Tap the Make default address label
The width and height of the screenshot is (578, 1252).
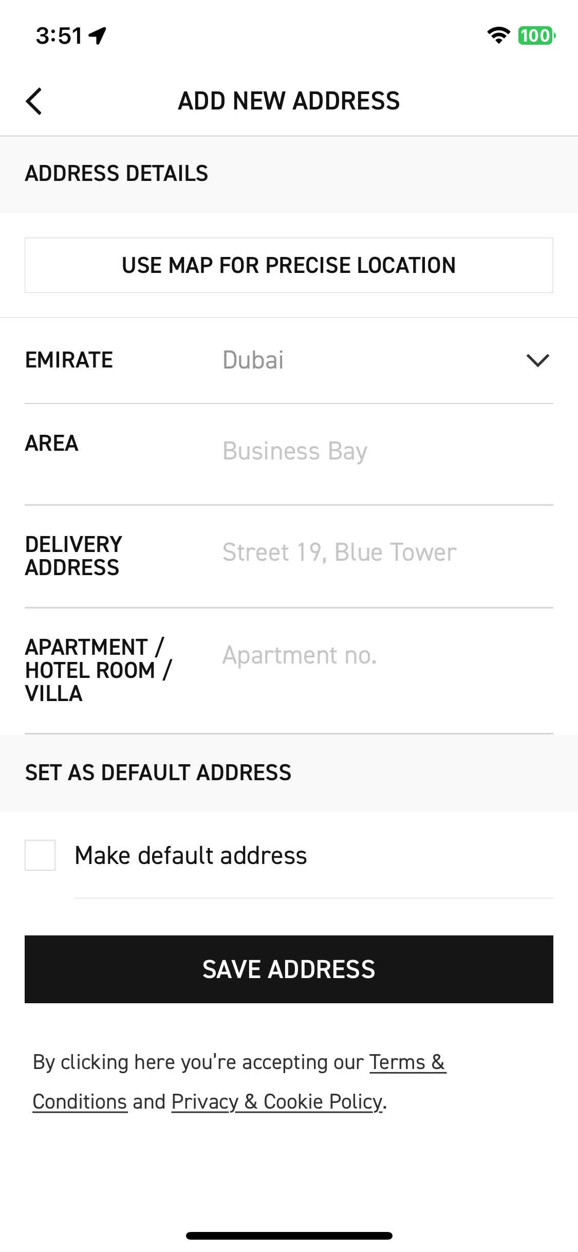[191, 856]
